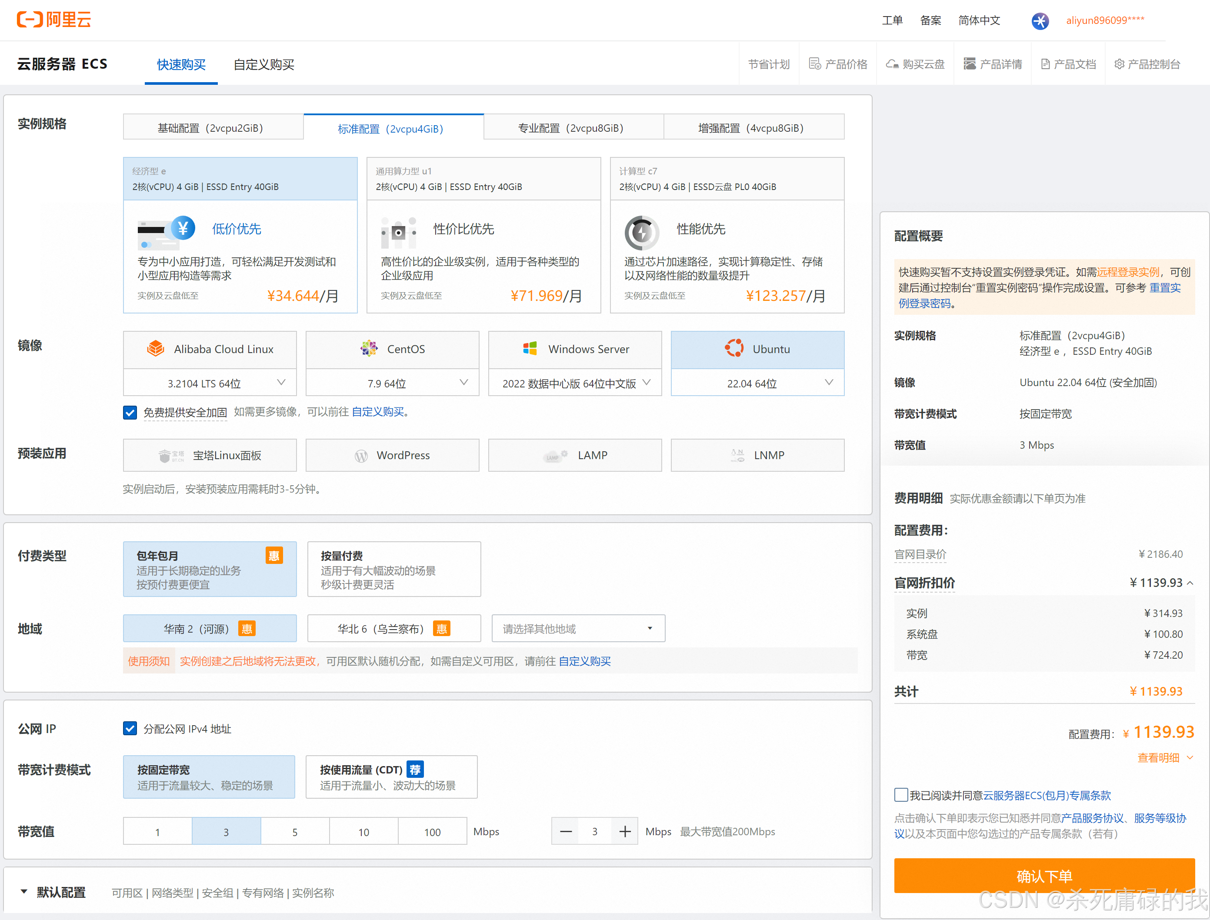Set bandwidth to 10 Mbps on scale
1210x920 pixels.
pyautogui.click(x=363, y=832)
